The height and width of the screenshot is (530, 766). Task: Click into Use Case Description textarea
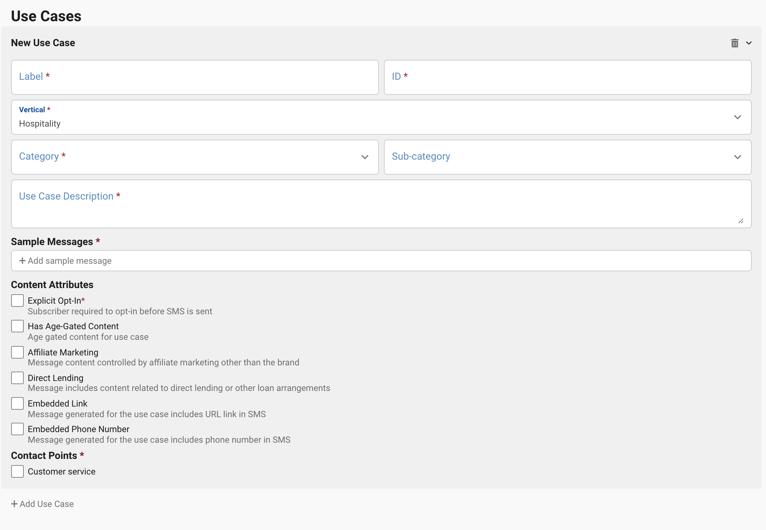[x=381, y=204]
